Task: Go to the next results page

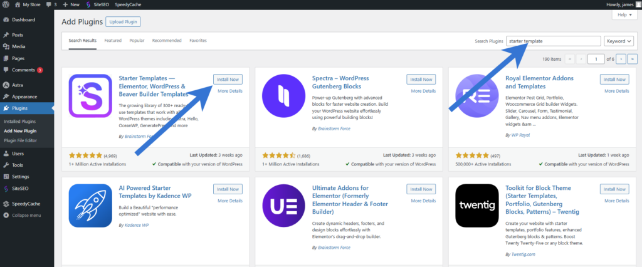Action: pos(621,59)
